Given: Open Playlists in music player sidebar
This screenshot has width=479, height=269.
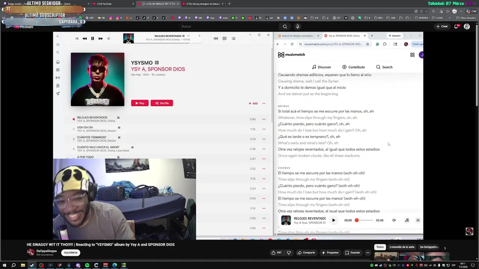Looking at the screenshot, I should [x=58, y=93].
